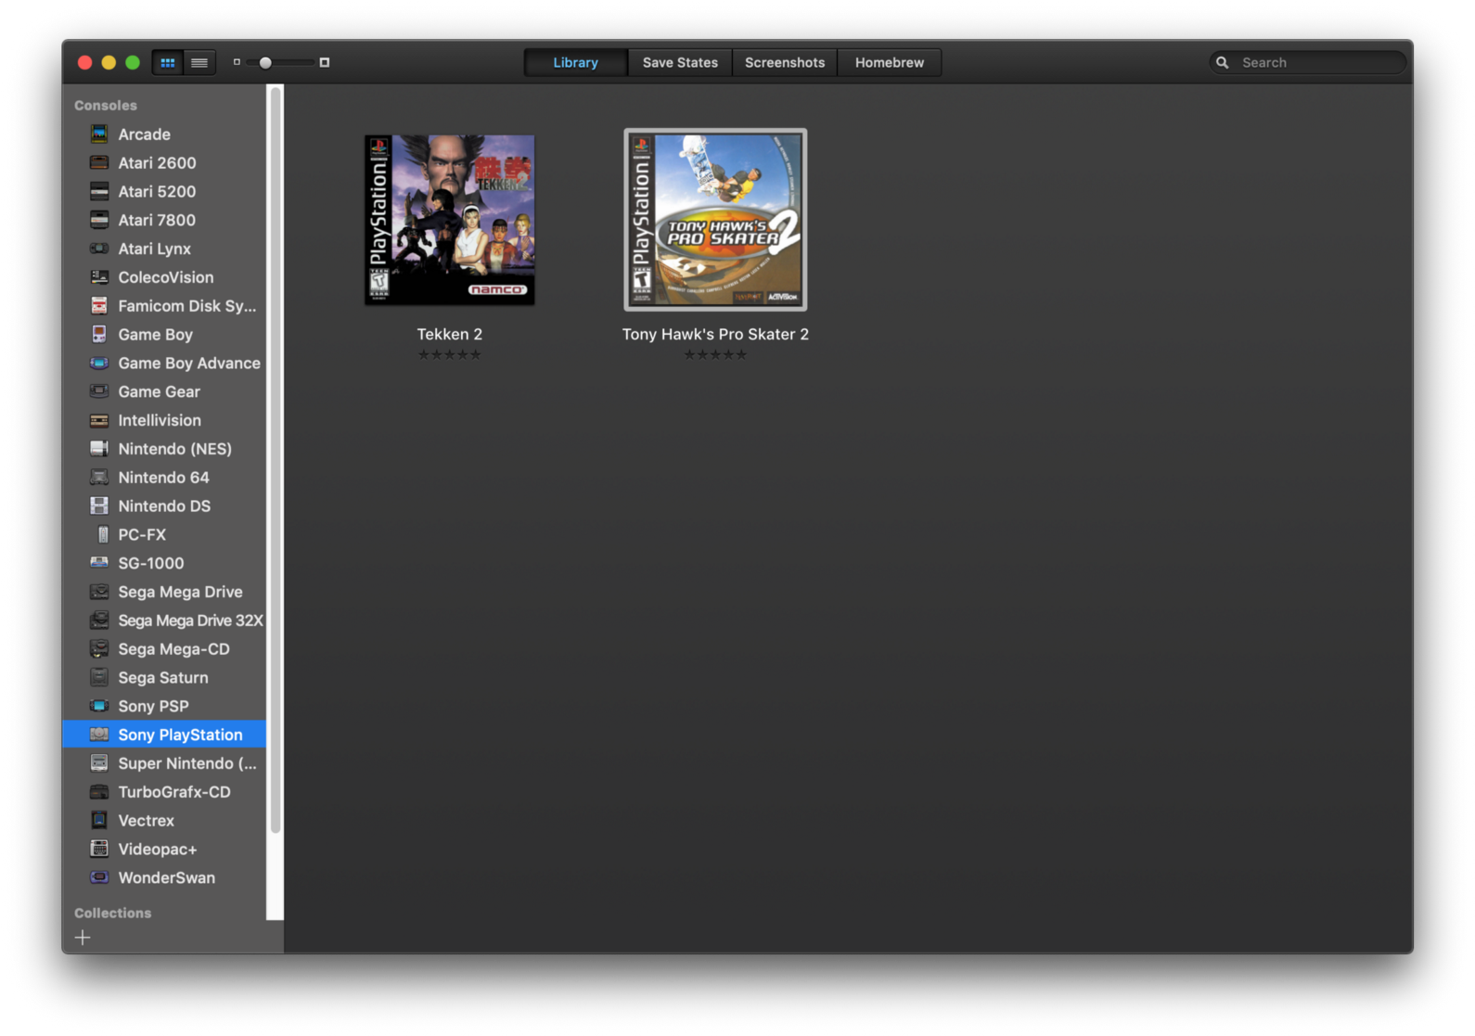Open the WonderSwan console library

164,877
